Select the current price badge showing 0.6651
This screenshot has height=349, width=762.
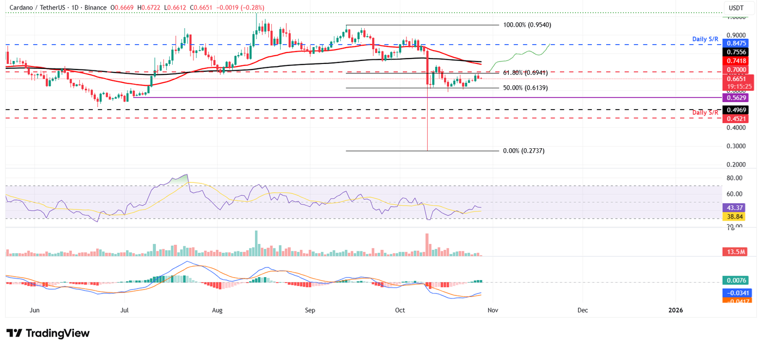tap(736, 78)
